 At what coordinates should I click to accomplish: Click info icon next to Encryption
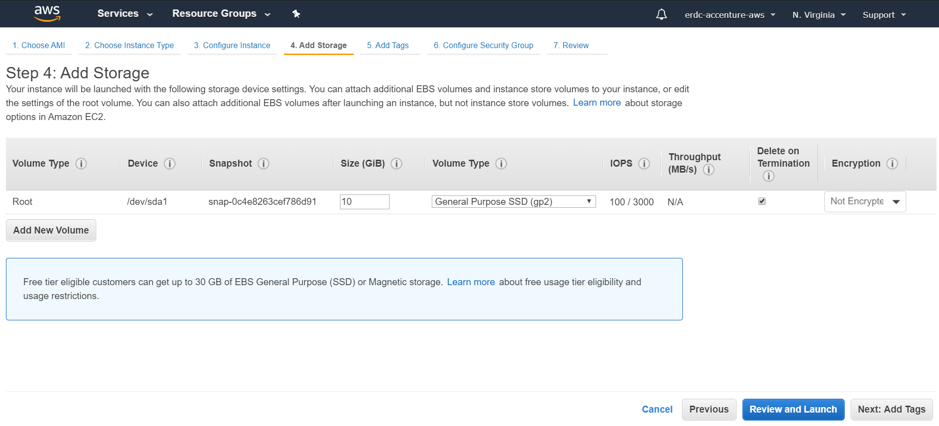point(892,164)
